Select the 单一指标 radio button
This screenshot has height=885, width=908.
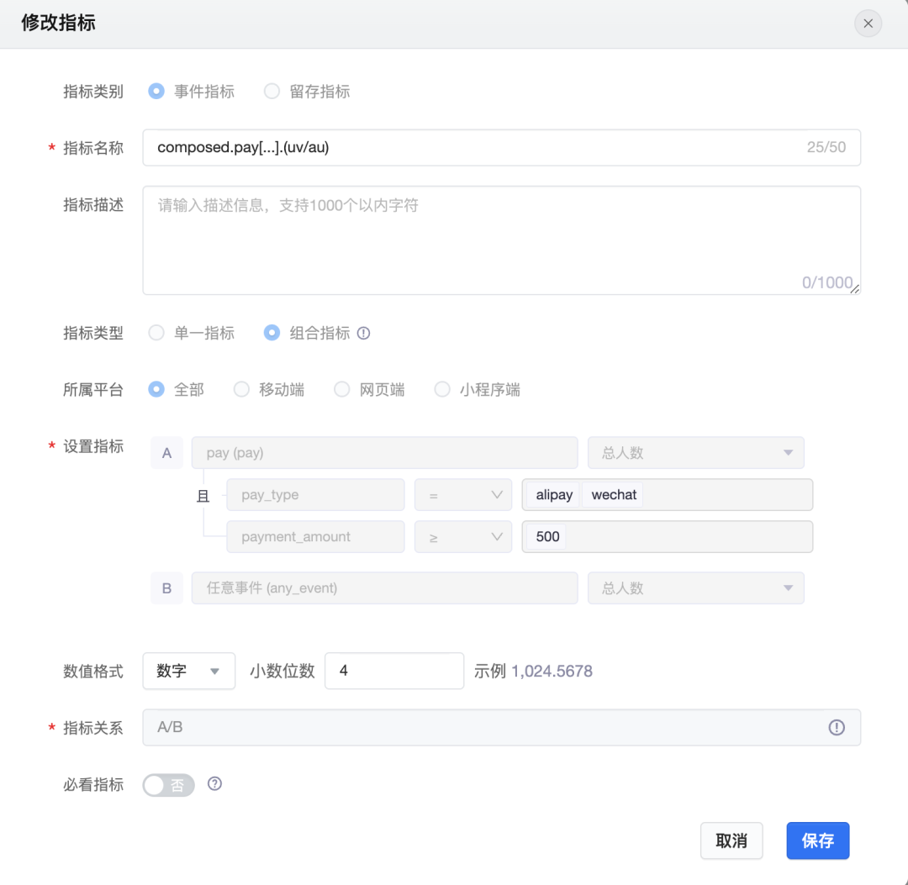(x=156, y=334)
